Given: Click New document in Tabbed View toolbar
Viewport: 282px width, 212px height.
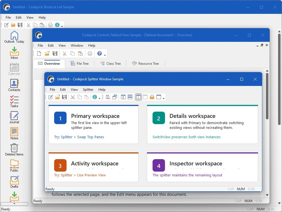Looking at the screenshot, I should tap(39, 53).
